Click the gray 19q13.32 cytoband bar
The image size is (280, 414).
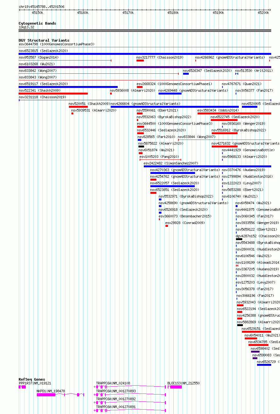click(x=145, y=31)
